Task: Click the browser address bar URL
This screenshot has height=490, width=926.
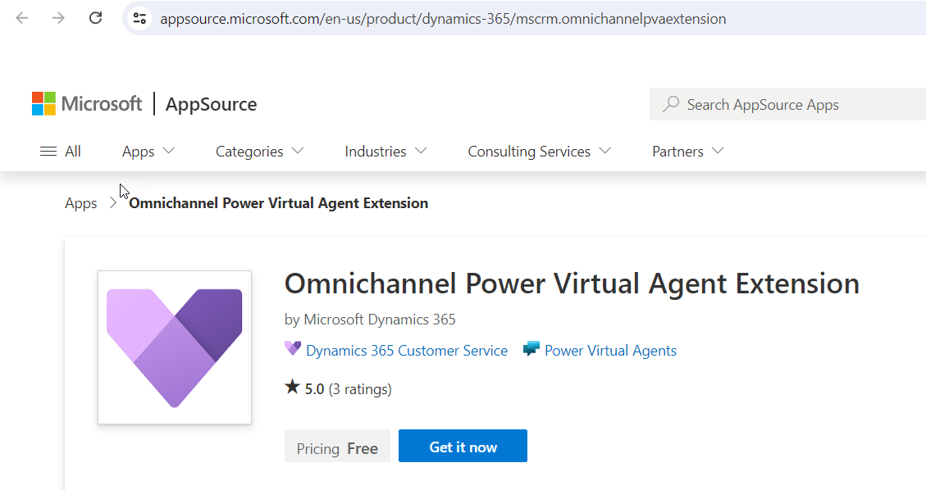Action: 443,19
